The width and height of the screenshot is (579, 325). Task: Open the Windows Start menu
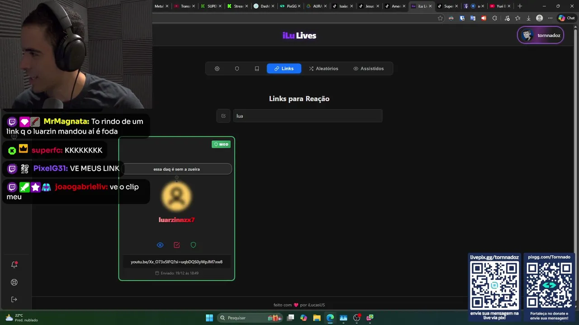[209, 318]
